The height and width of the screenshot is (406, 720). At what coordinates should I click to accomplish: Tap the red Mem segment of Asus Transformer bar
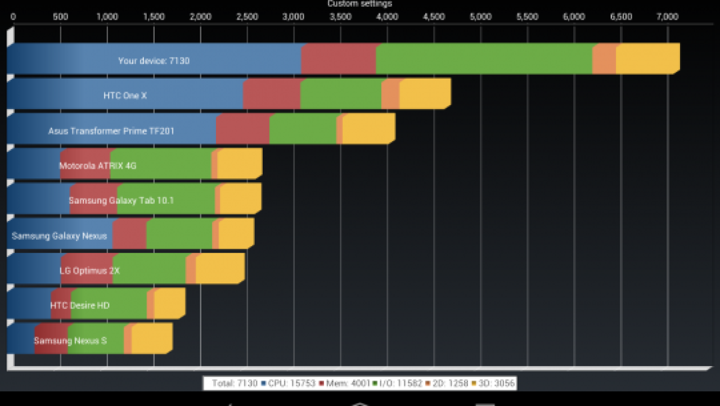[243, 129]
